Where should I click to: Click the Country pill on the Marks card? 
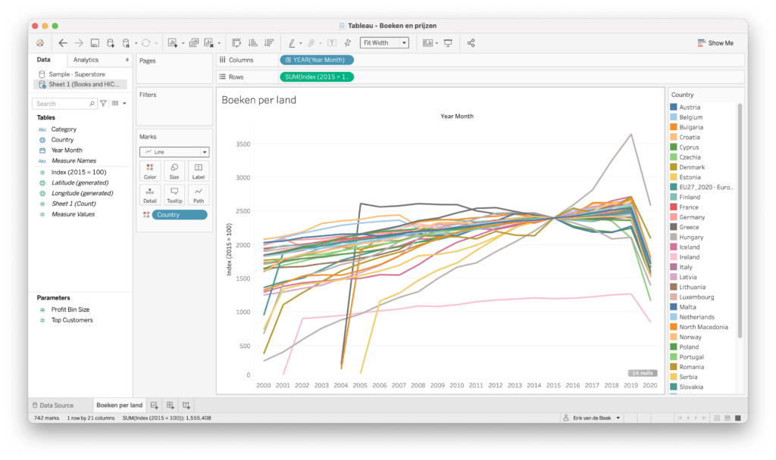(179, 214)
